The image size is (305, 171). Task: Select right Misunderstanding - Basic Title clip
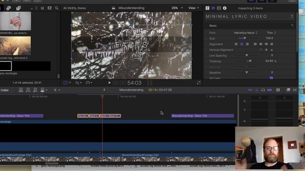click(203, 116)
